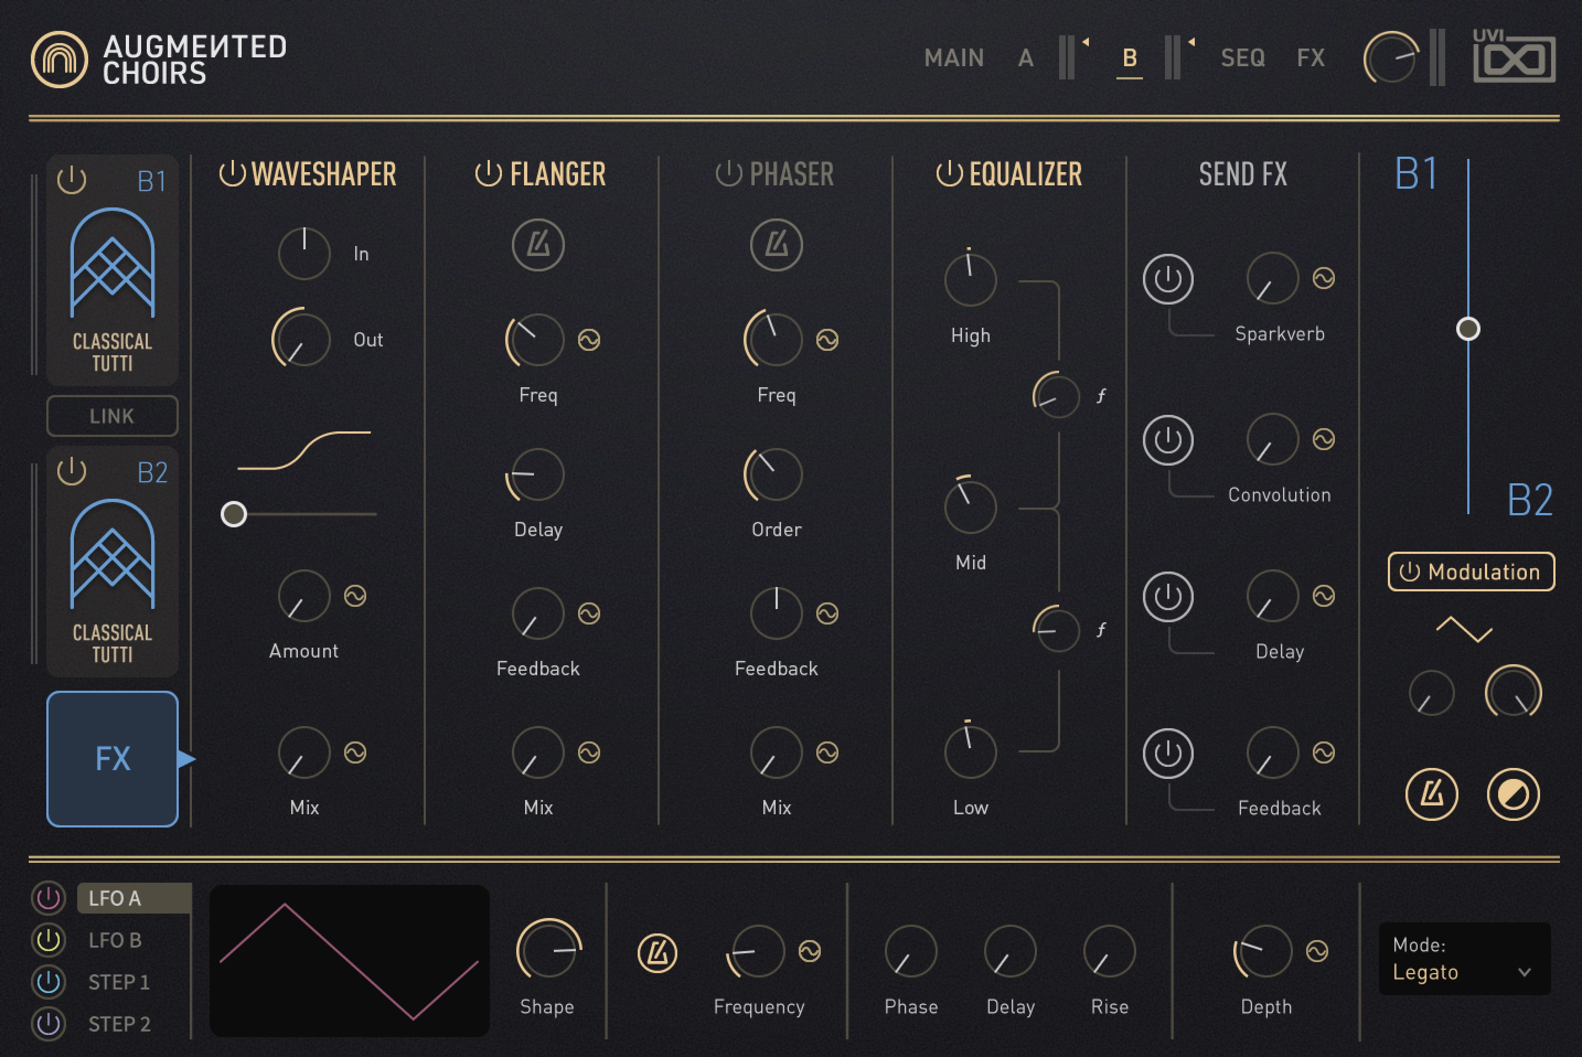The width and height of the screenshot is (1582, 1057).
Task: Toggle the STEP 1 power button
Action: [x=48, y=981]
